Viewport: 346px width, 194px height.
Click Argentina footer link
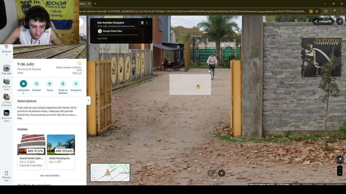click(295, 184)
